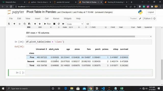
Task: Click the zoom magnifier icon in address bar
Action: [127, 7]
